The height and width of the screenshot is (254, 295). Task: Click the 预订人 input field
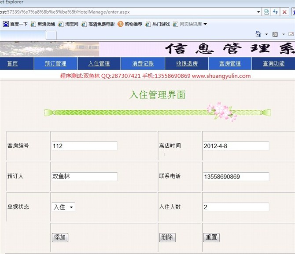(x=85, y=177)
